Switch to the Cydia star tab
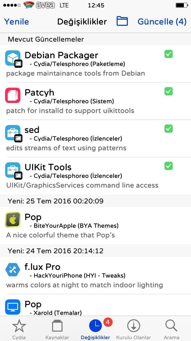The height and width of the screenshot is (341, 191). point(19,329)
